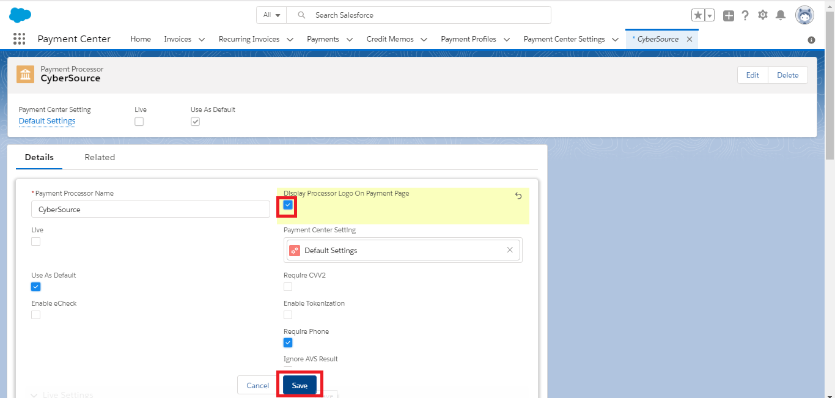Open the Notifications bell
This screenshot has width=835, height=398.
point(781,15)
